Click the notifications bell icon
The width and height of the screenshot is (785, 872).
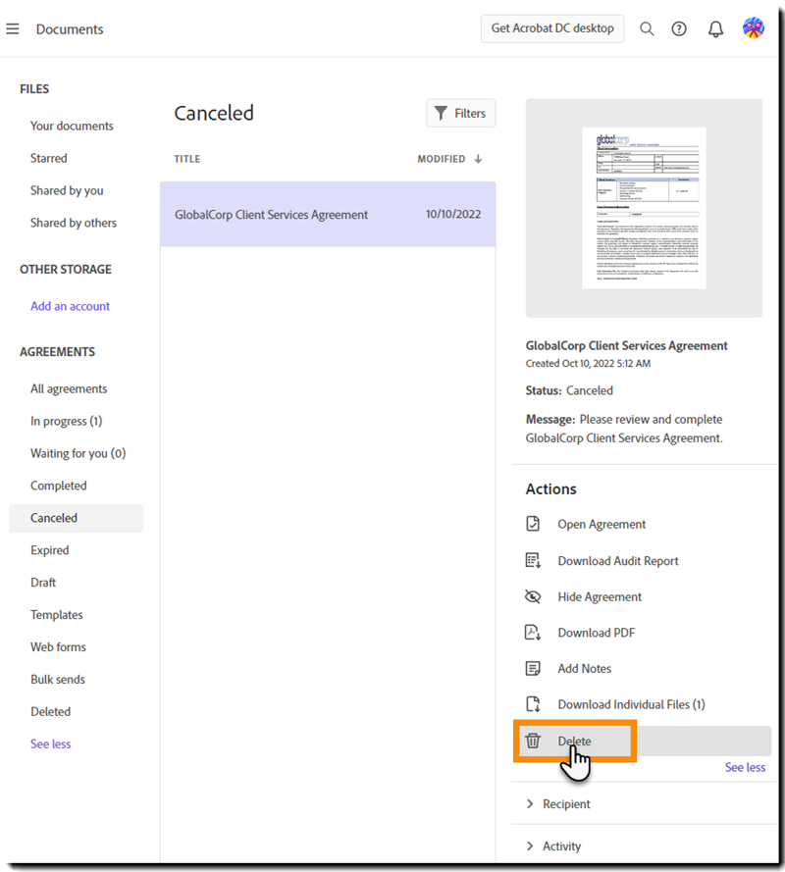coord(715,28)
